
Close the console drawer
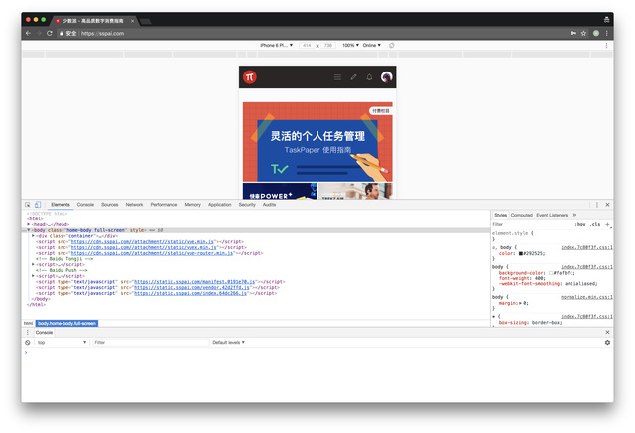(607, 332)
